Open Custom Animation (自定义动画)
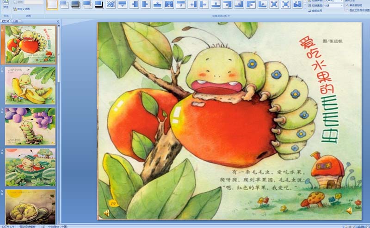370x228 pixels. 22,9
